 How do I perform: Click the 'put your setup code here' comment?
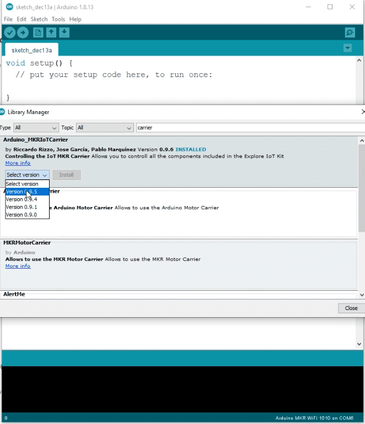pyautogui.click(x=114, y=75)
